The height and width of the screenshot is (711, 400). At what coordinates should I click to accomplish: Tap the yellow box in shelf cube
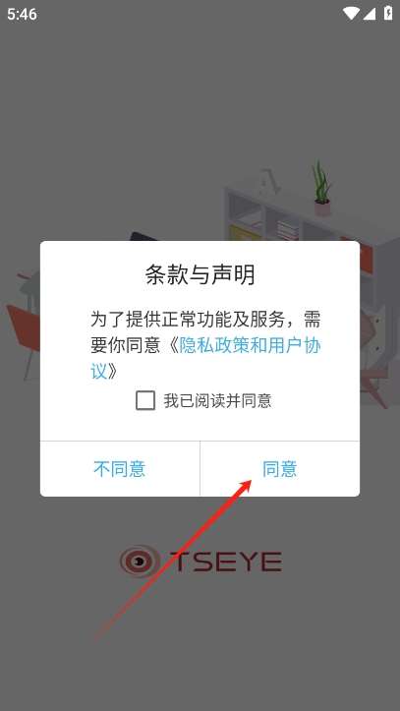(x=245, y=233)
